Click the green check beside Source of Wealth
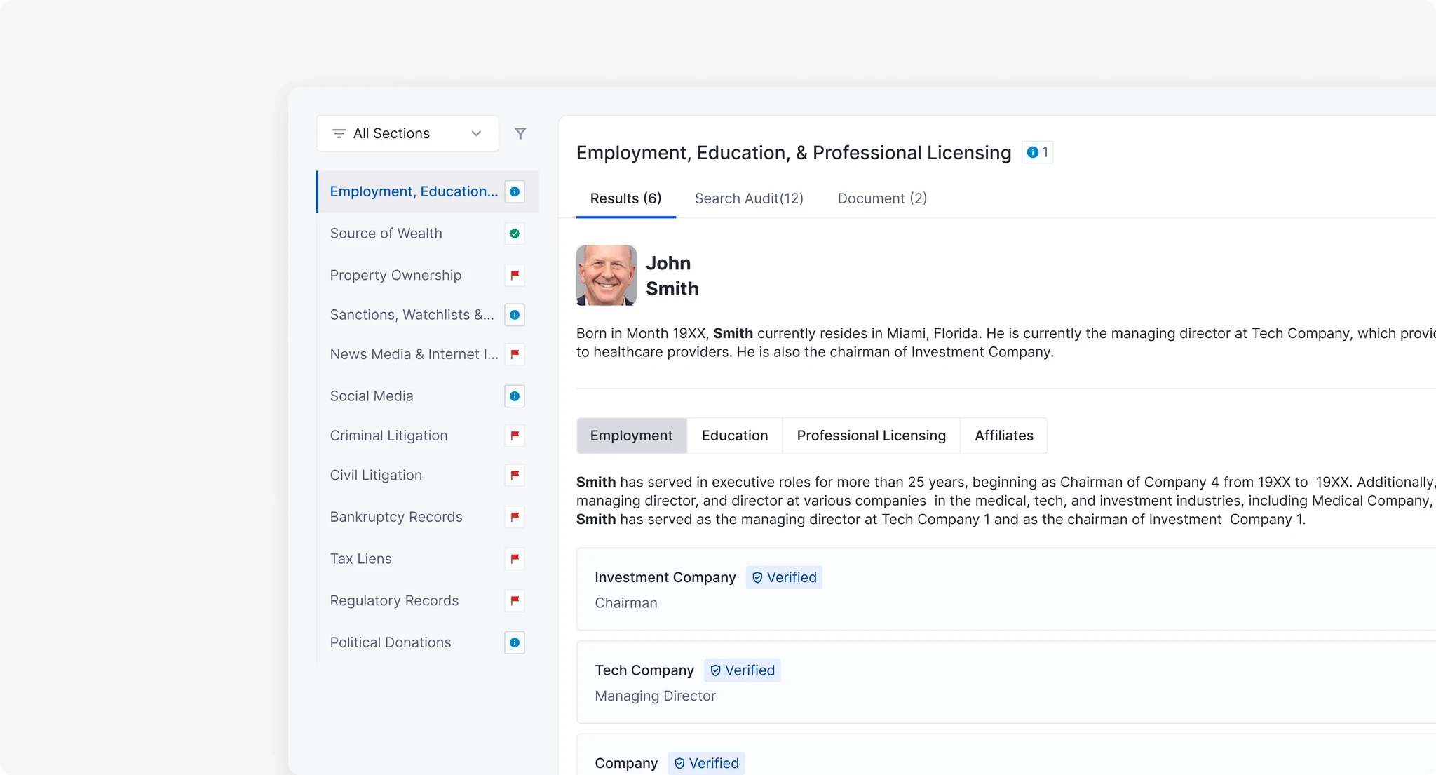The height and width of the screenshot is (775, 1436). 515,234
